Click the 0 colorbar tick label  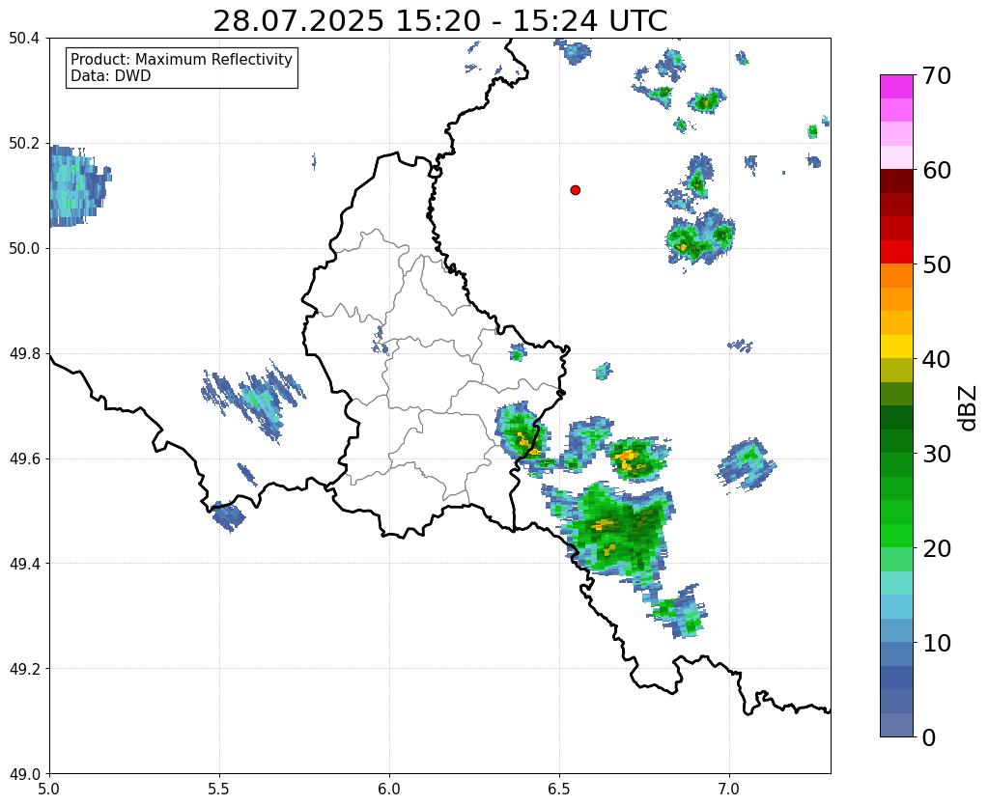click(929, 737)
